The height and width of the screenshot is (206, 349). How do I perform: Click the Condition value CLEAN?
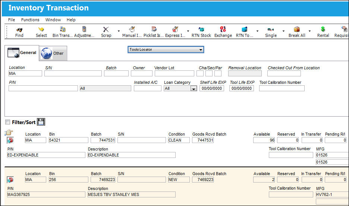pos(179,140)
